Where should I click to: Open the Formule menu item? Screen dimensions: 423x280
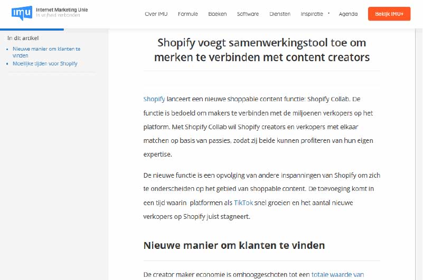coord(188,14)
